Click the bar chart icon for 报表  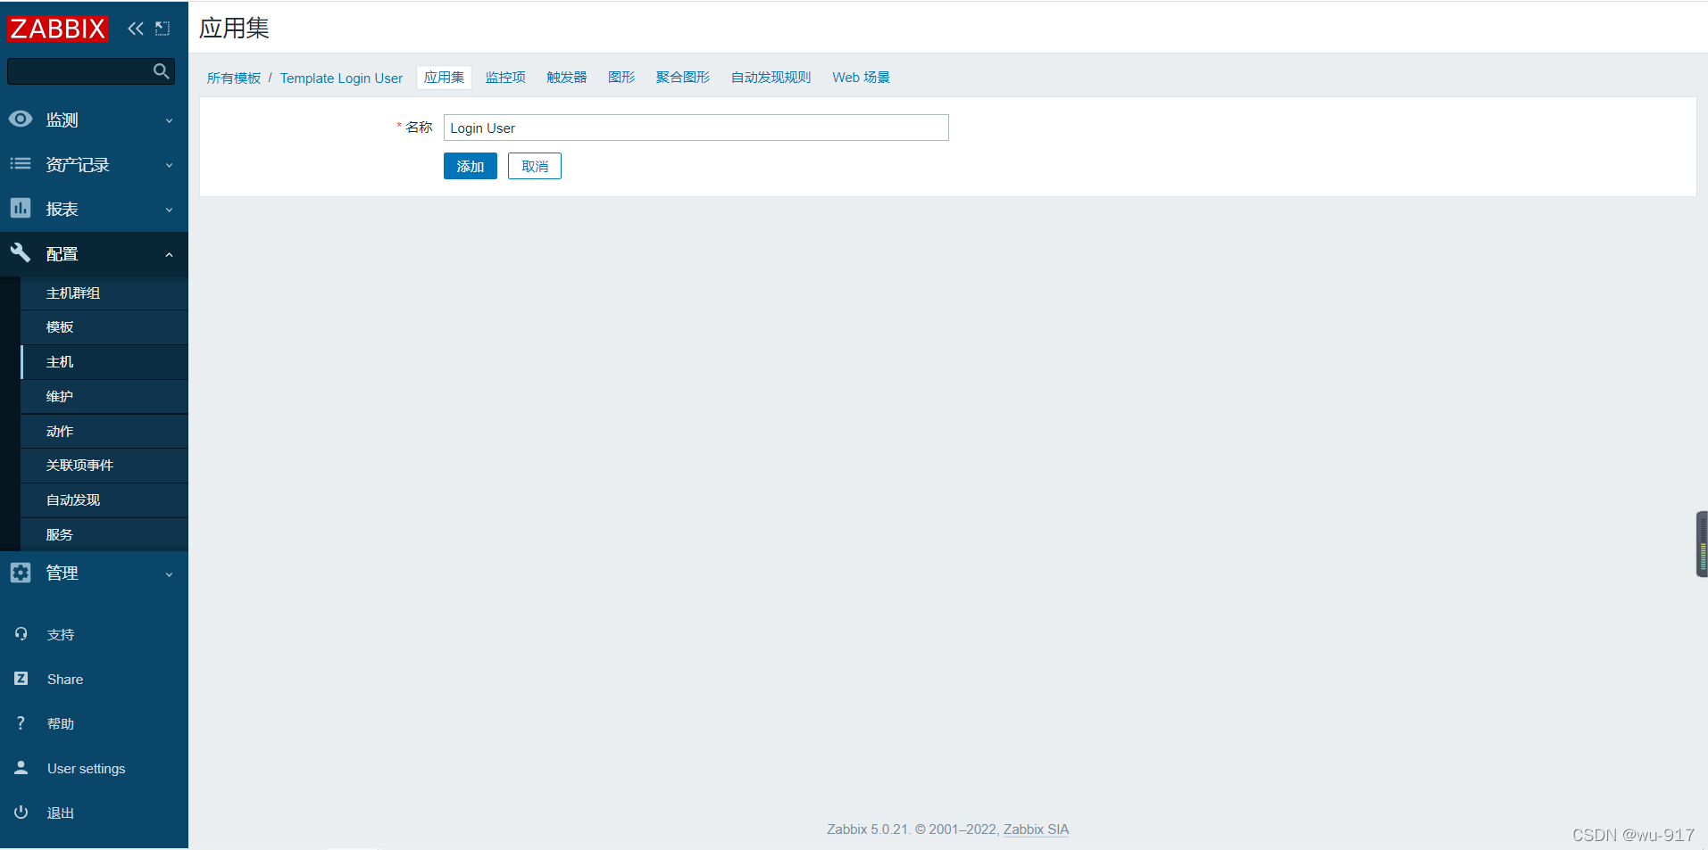pyautogui.click(x=21, y=208)
